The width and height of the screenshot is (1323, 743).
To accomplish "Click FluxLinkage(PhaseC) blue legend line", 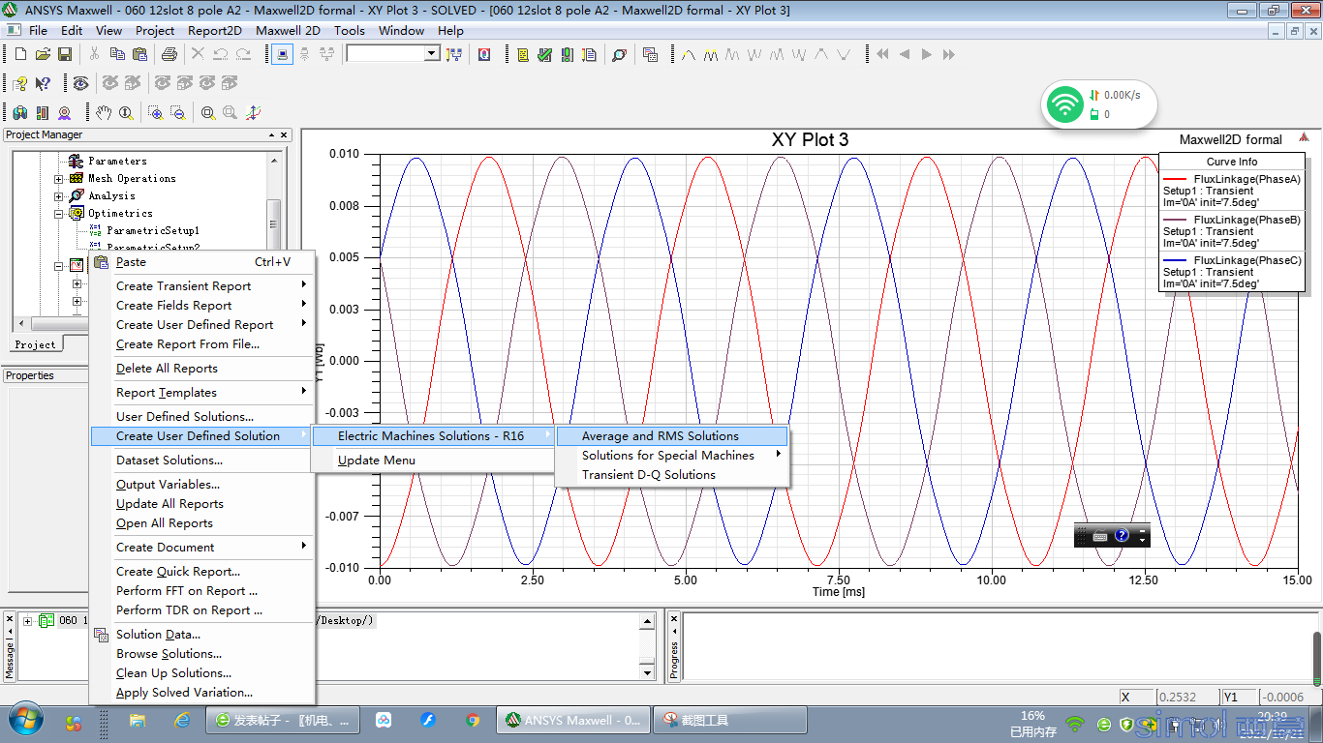I will click(1174, 260).
